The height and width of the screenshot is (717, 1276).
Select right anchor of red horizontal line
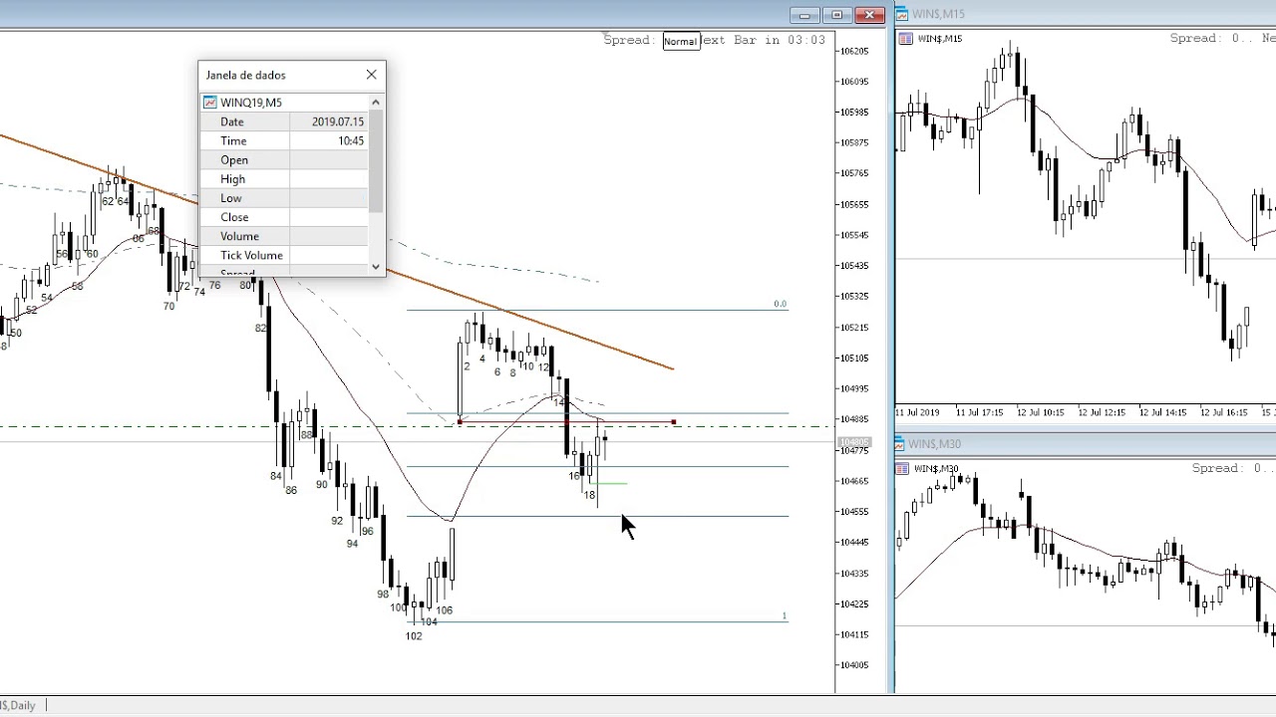coord(675,422)
